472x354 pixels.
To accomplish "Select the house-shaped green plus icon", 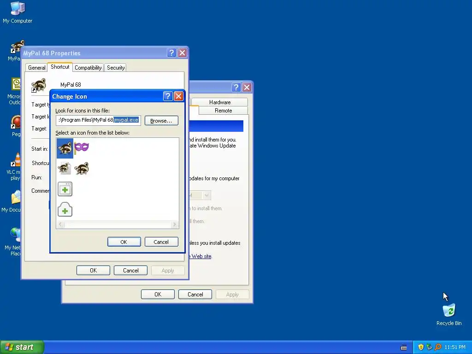I will tap(65, 210).
